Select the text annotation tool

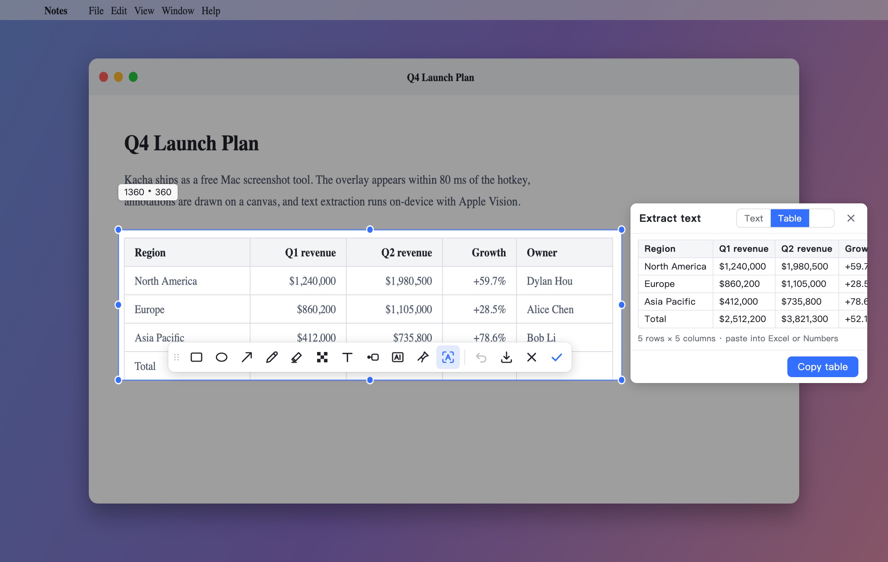pyautogui.click(x=347, y=357)
